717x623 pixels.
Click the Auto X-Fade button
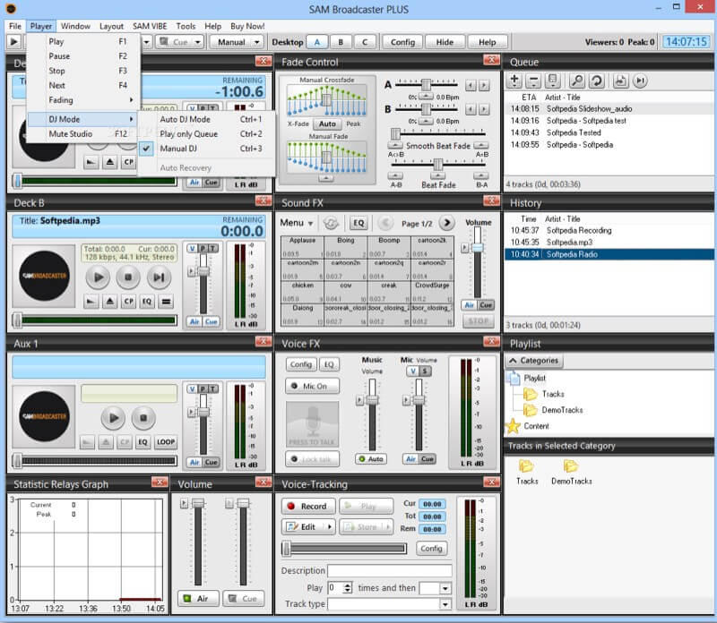click(327, 124)
